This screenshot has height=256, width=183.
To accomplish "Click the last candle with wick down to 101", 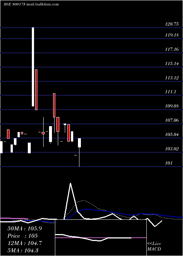I will click(79, 153).
